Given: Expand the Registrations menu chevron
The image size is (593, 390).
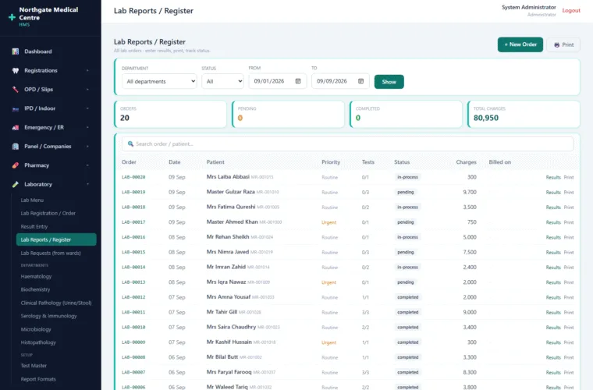Looking at the screenshot, I should (87, 70).
